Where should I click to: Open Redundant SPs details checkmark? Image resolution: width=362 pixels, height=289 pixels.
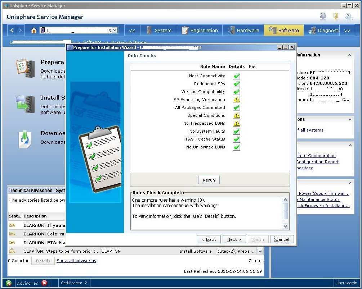tap(236, 84)
